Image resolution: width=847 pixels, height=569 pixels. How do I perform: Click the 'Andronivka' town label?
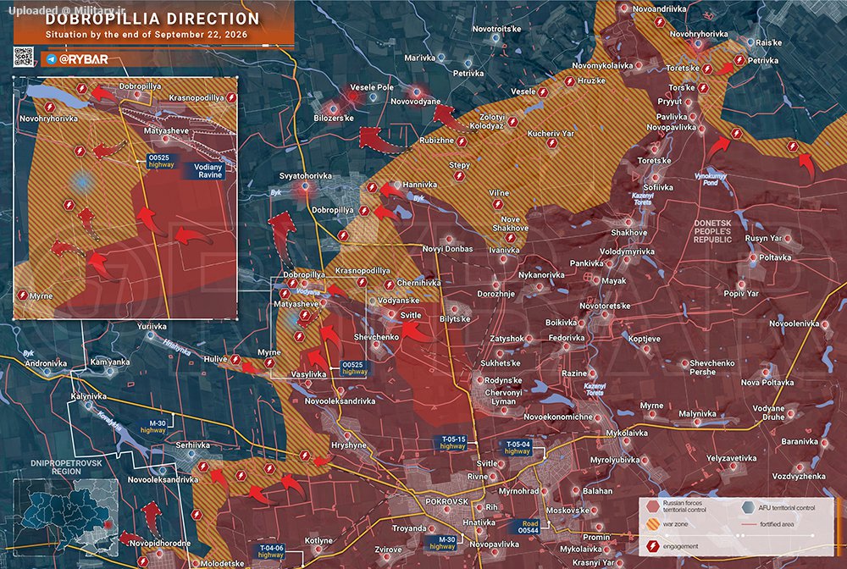46,364
